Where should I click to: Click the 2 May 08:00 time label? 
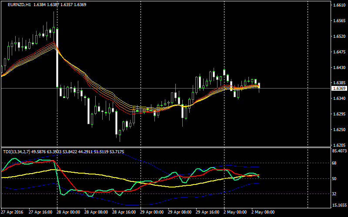click(x=263, y=212)
